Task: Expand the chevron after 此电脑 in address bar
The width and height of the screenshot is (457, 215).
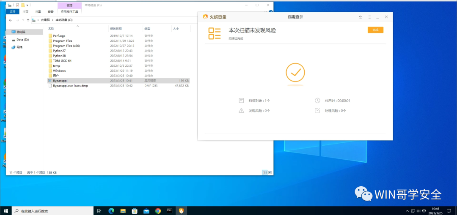Action: pos(53,20)
